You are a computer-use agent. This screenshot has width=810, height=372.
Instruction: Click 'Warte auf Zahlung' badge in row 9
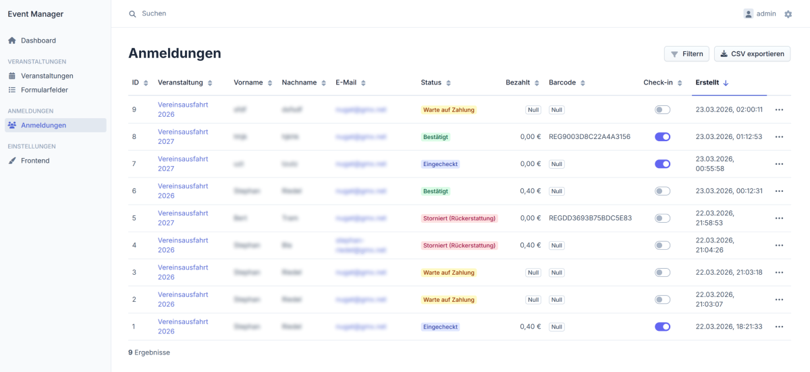(x=449, y=110)
